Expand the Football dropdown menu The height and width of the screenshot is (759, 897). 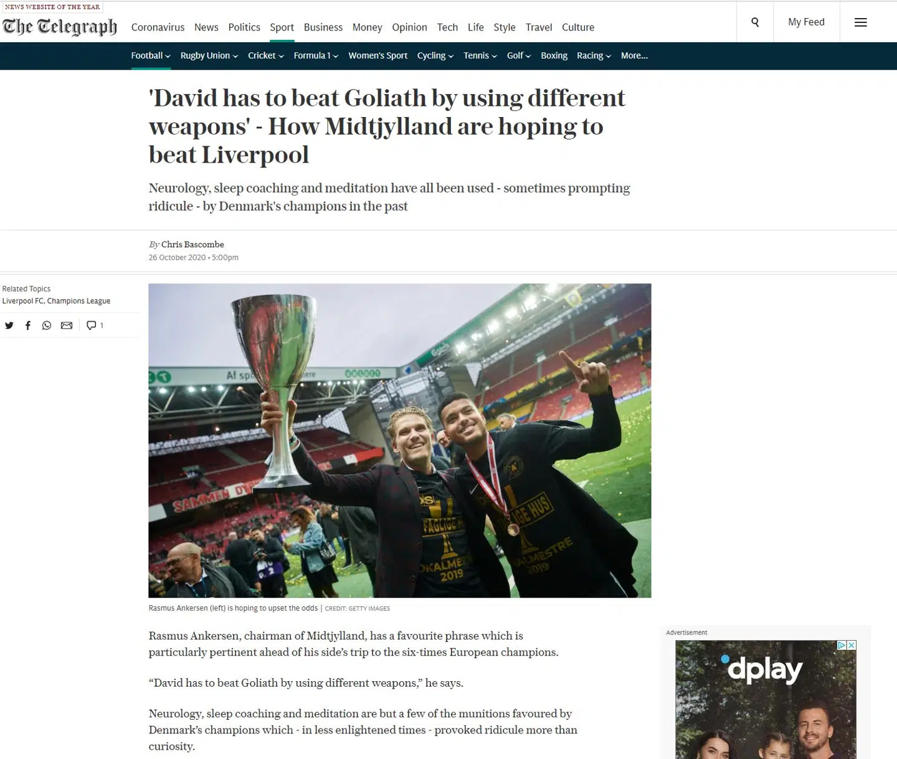[x=151, y=55]
